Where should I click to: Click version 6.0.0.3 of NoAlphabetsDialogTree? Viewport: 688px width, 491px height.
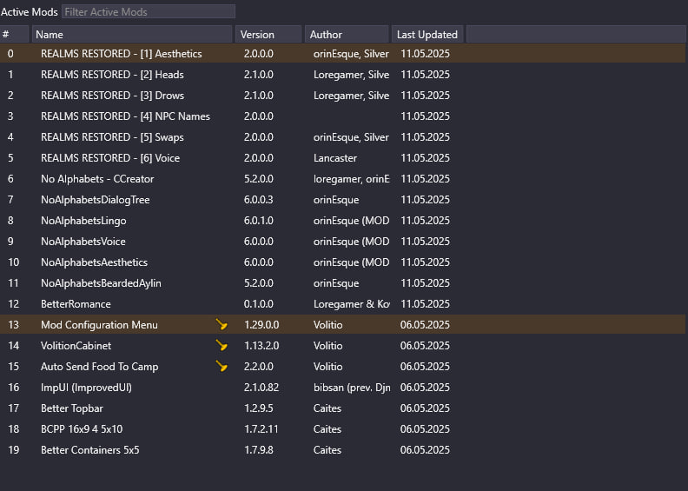(x=259, y=200)
